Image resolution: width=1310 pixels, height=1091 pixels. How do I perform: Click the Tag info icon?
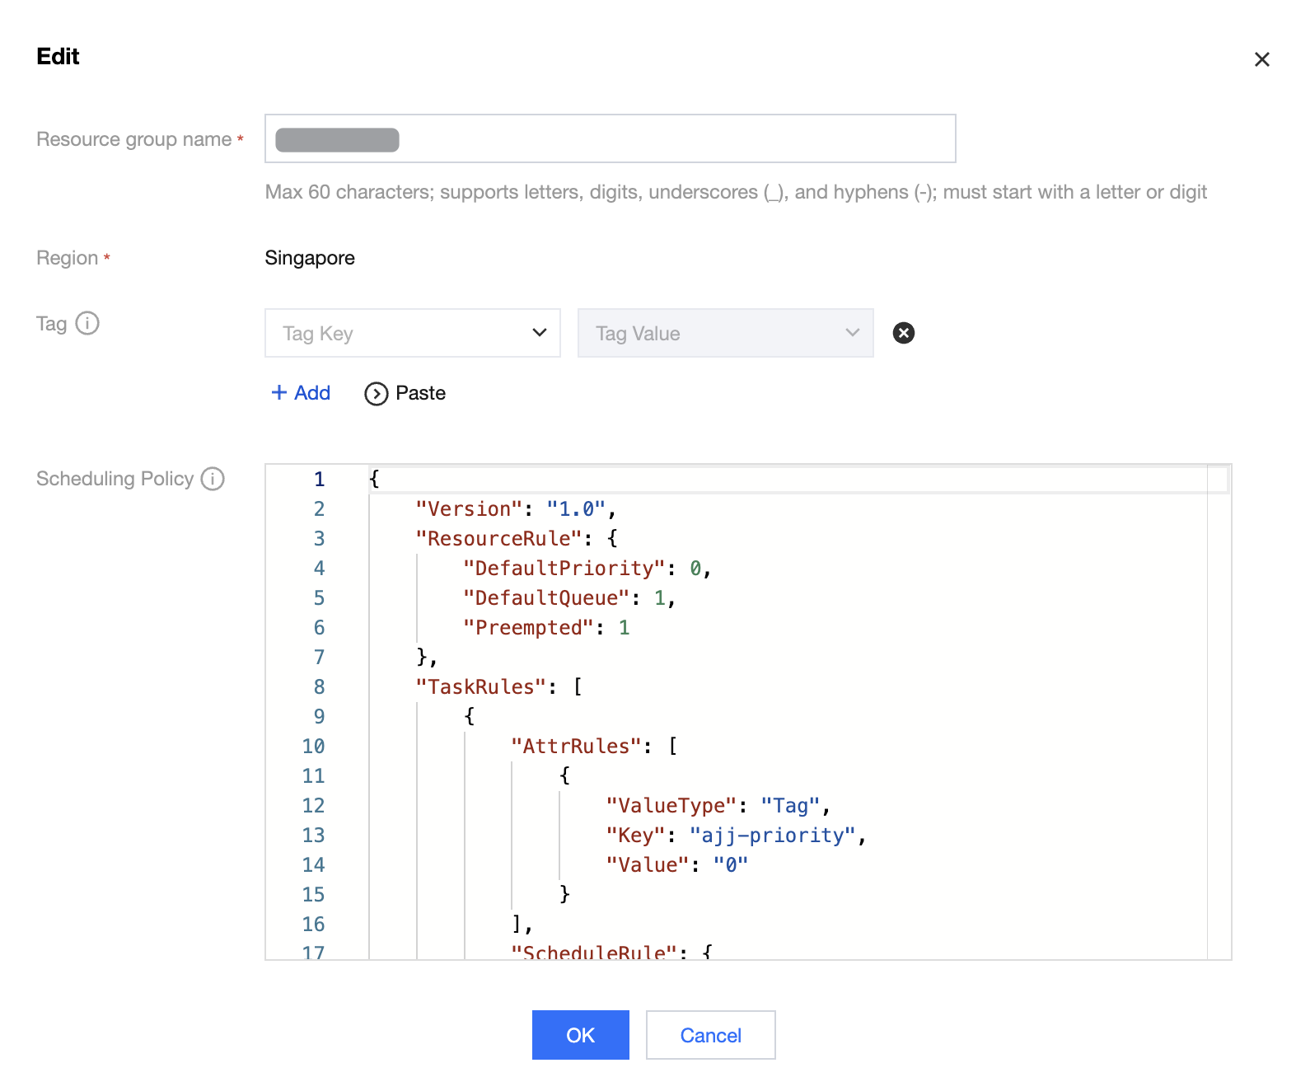coord(87,323)
